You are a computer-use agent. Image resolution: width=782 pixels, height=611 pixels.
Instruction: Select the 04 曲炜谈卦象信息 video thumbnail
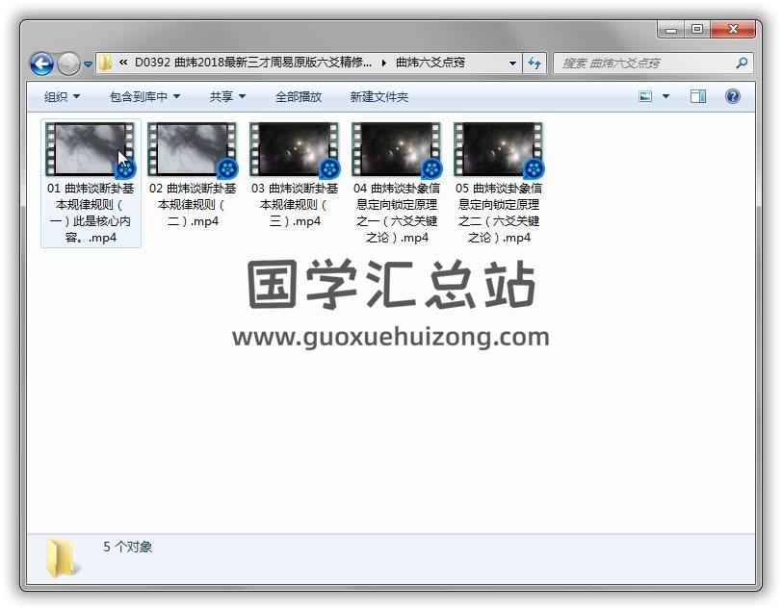397,149
